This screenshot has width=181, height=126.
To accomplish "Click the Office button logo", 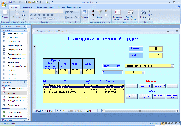I will 4,4.
